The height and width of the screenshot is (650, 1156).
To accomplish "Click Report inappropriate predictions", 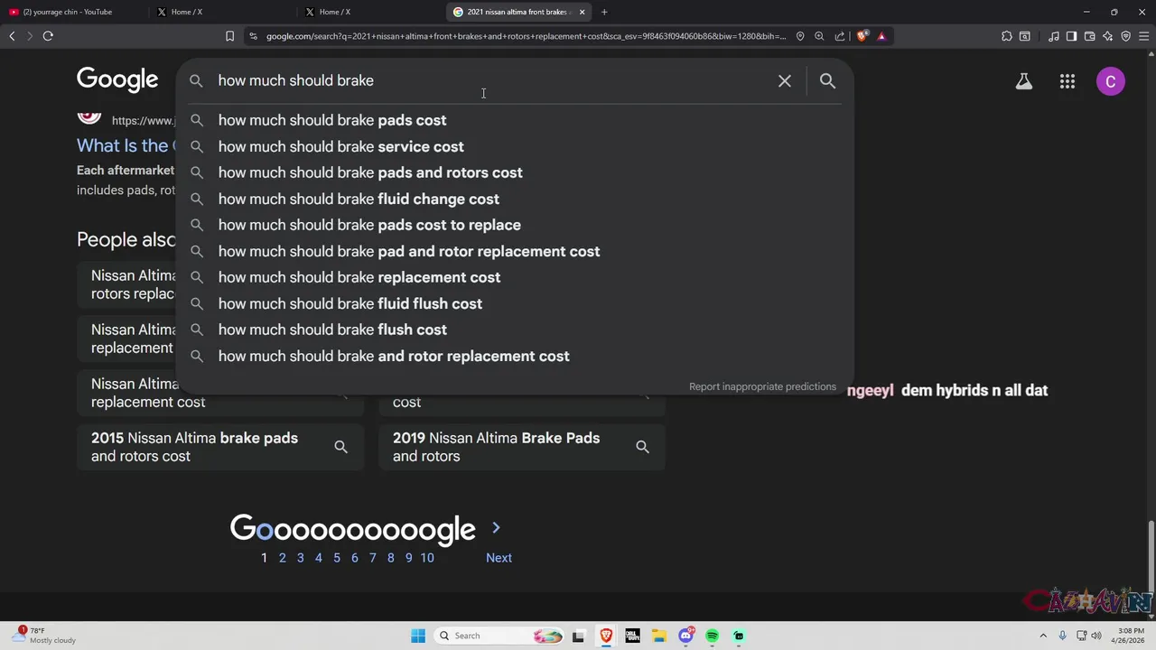I will coord(762,386).
